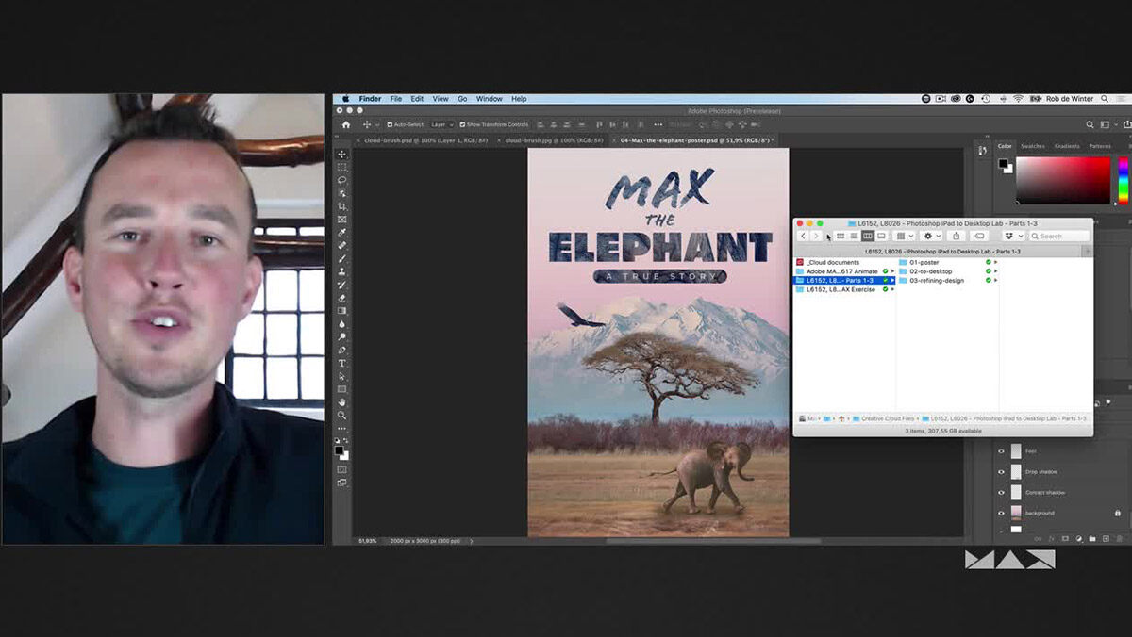The width and height of the screenshot is (1132, 637).
Task: Switch to cloud-brush.jpg document tab
Action: pos(552,140)
